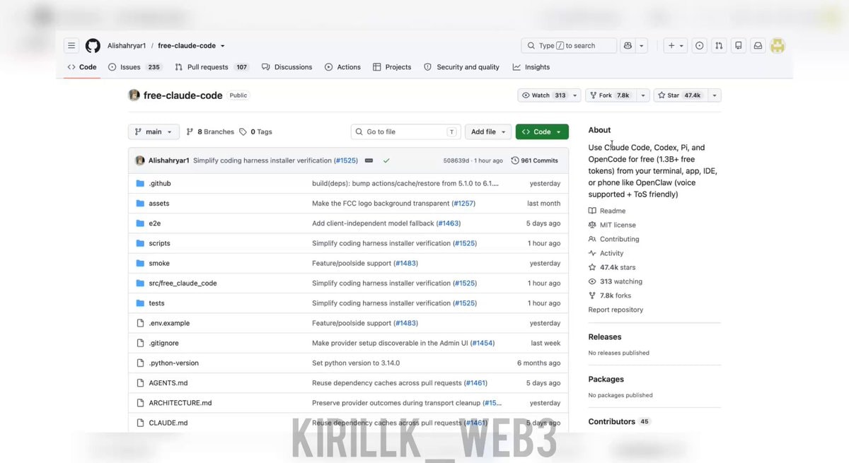Open the .python-version file
Viewport: 849px width, 463px height.
point(173,363)
